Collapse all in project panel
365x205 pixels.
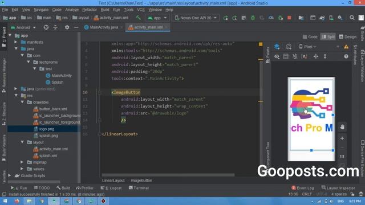coord(55,27)
